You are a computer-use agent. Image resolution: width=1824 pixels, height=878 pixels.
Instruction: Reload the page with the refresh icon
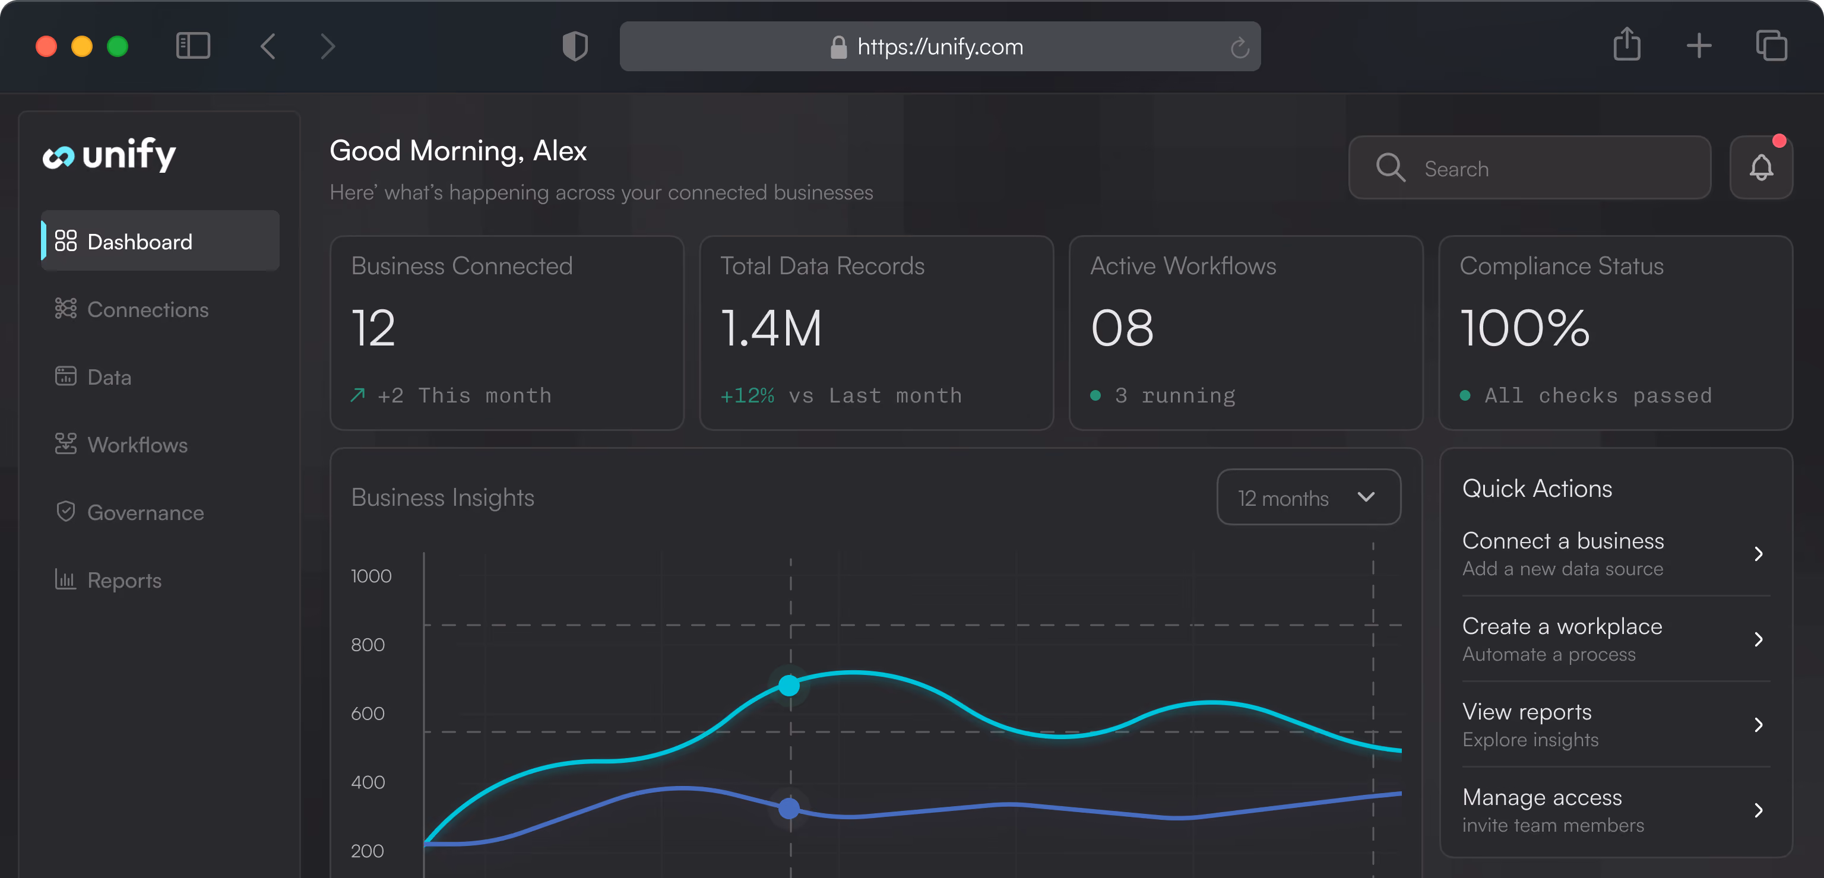pos(1239,47)
